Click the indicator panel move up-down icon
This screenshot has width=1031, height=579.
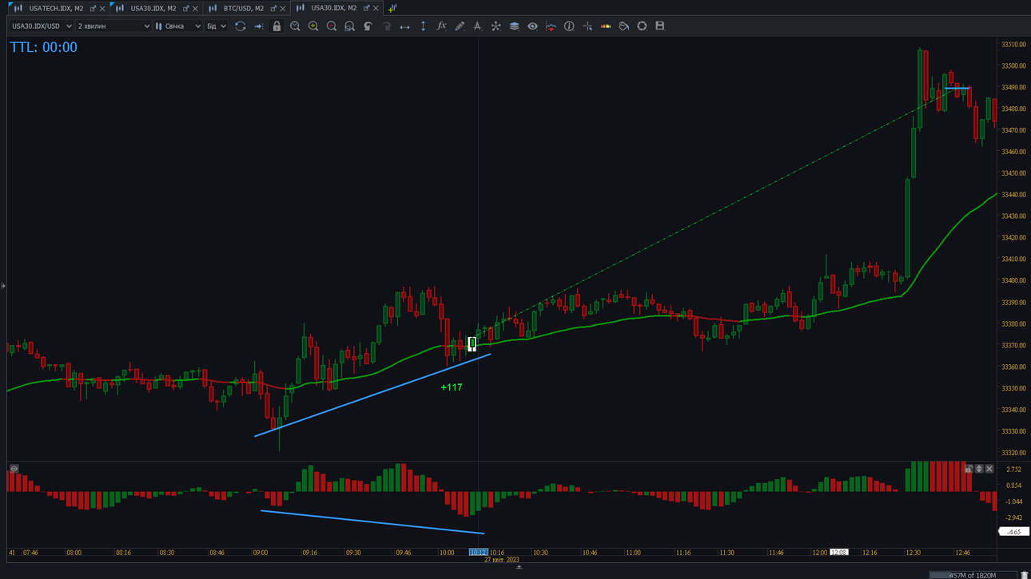979,469
